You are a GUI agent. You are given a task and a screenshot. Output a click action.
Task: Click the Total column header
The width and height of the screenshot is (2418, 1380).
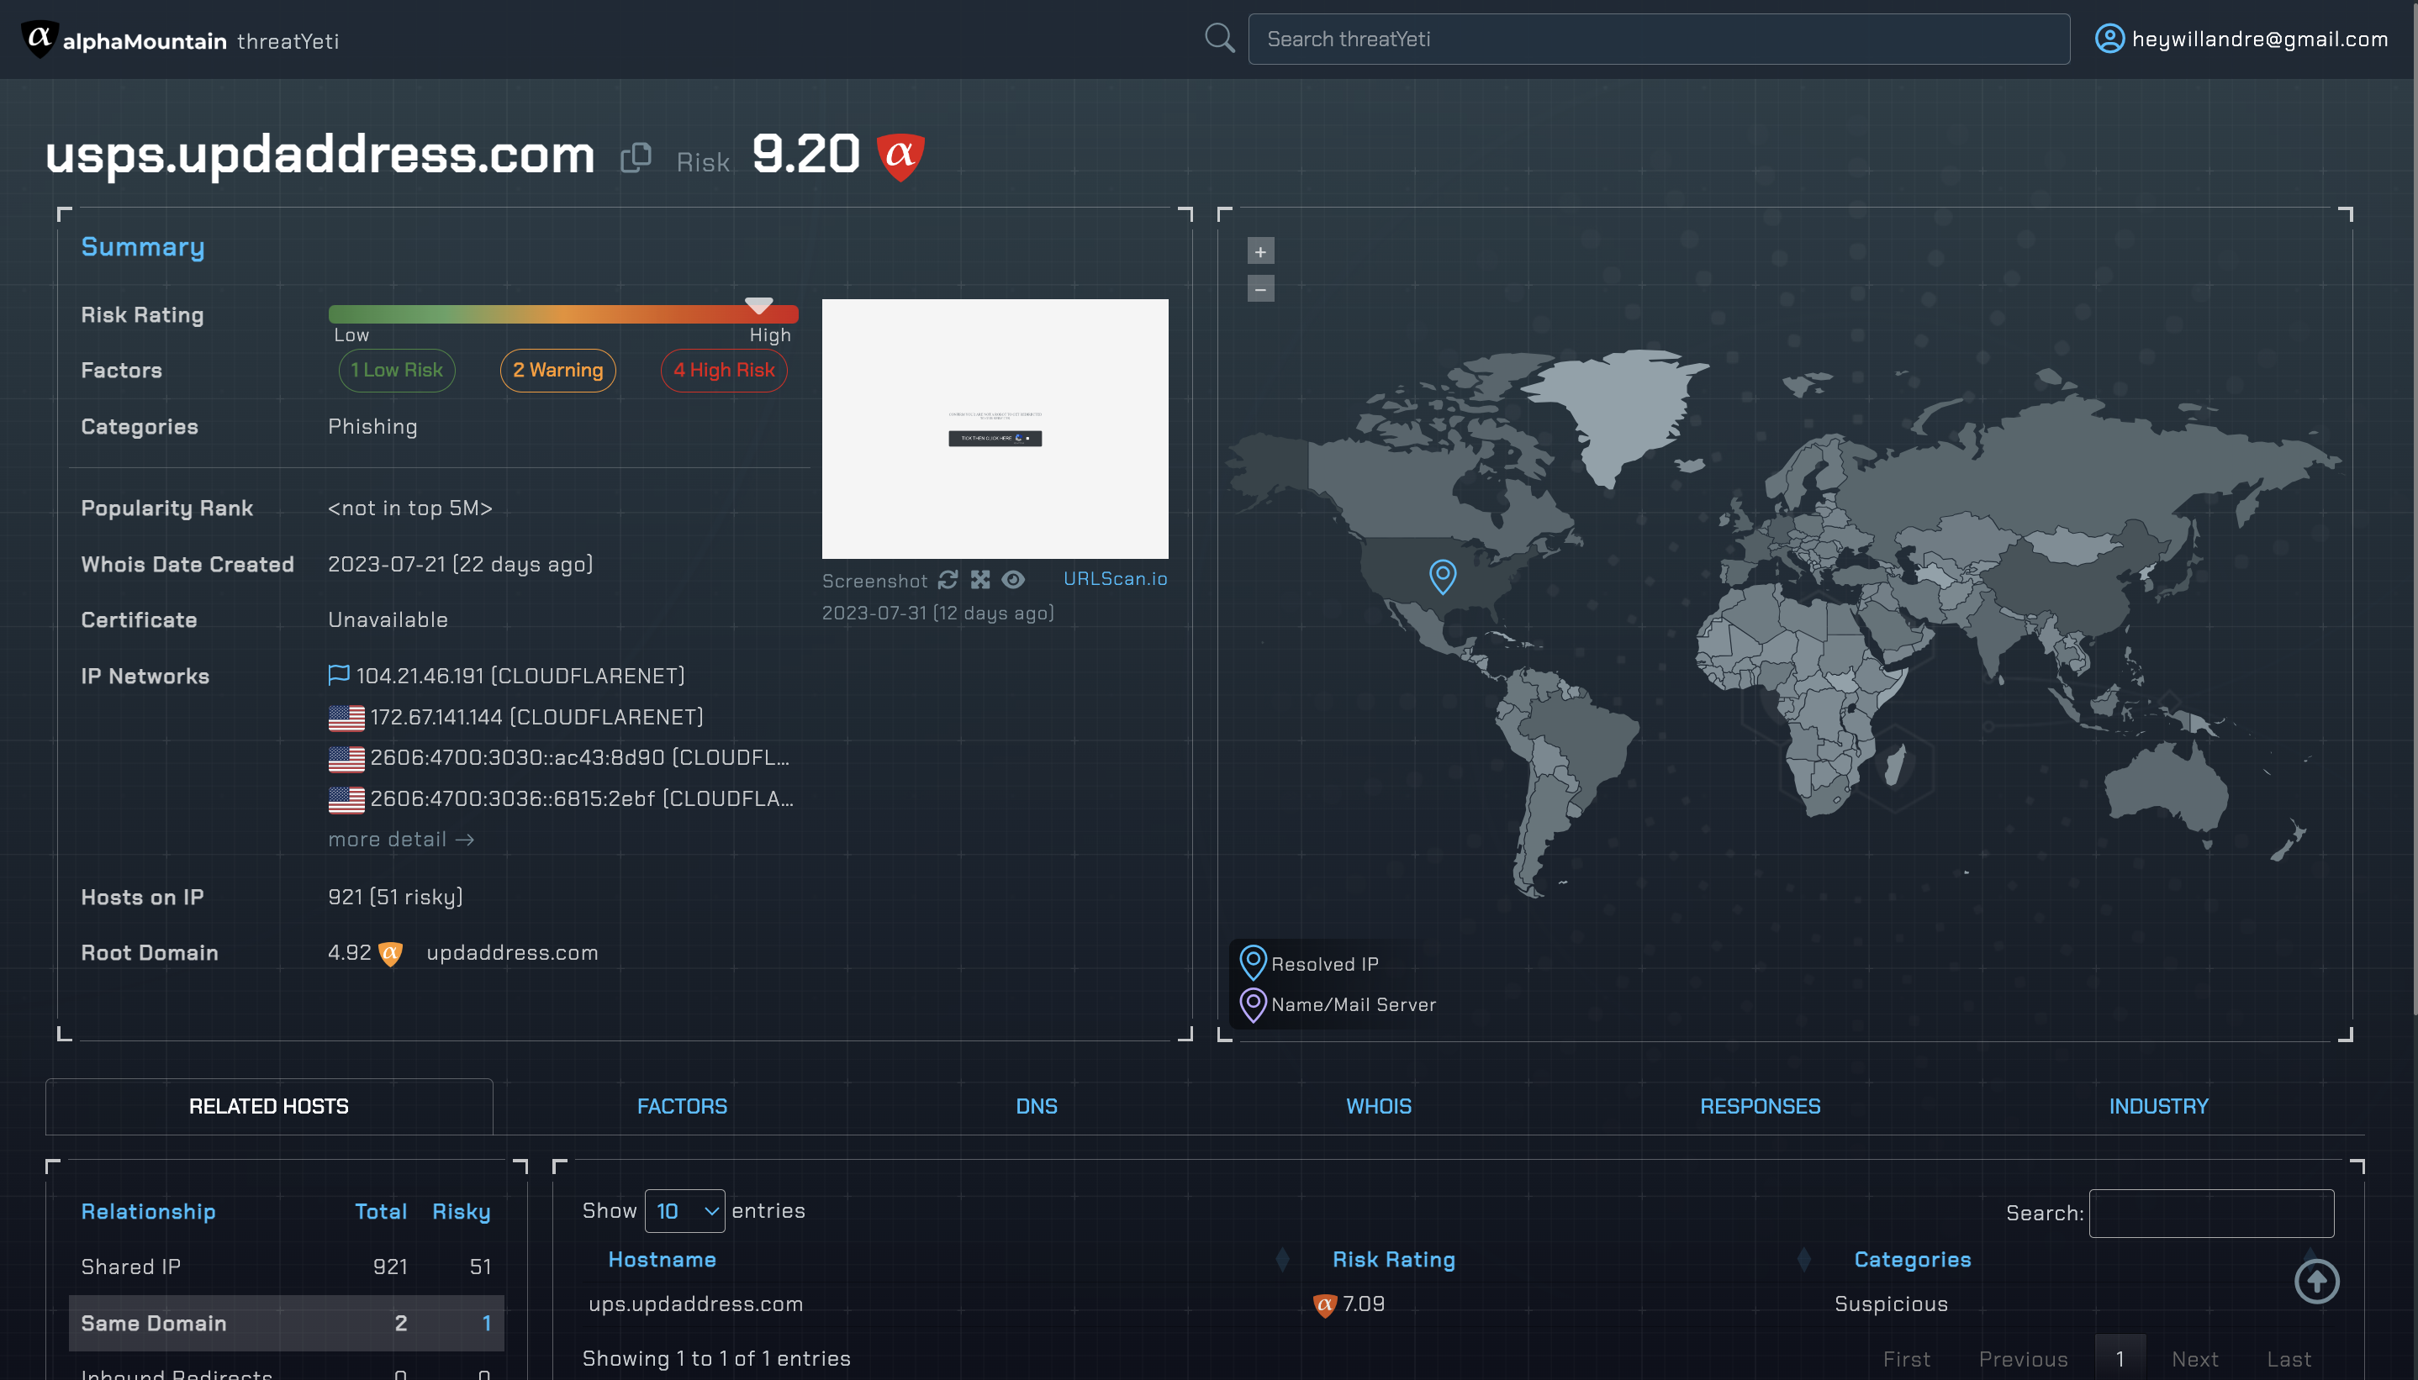[380, 1211]
